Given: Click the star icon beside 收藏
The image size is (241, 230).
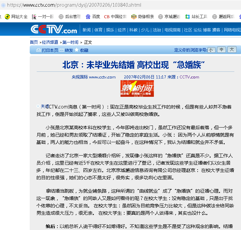Looking at the screenshot, I should pyautogui.click(x=76, y=50).
